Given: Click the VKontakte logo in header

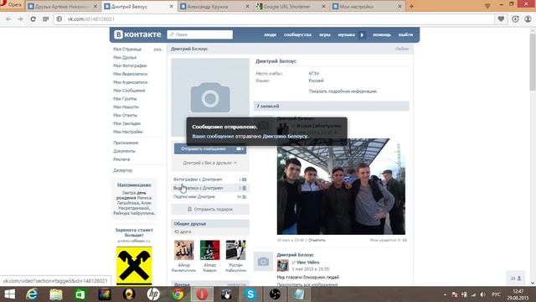Looking at the screenshot, I should pos(137,34).
